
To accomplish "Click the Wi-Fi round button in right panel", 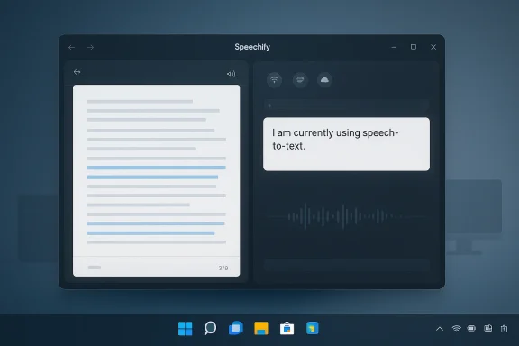I will pos(275,80).
